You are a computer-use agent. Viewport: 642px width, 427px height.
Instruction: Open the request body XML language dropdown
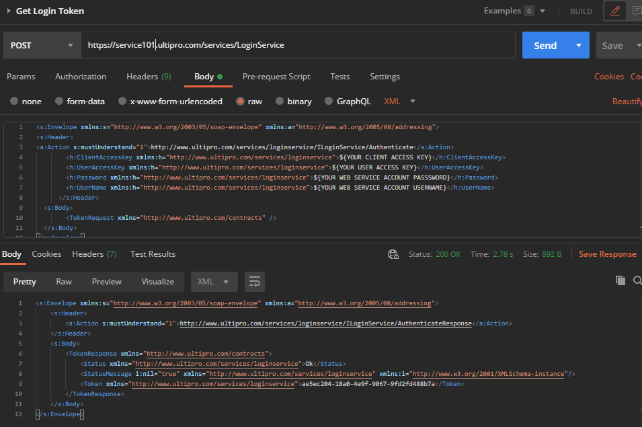point(399,101)
